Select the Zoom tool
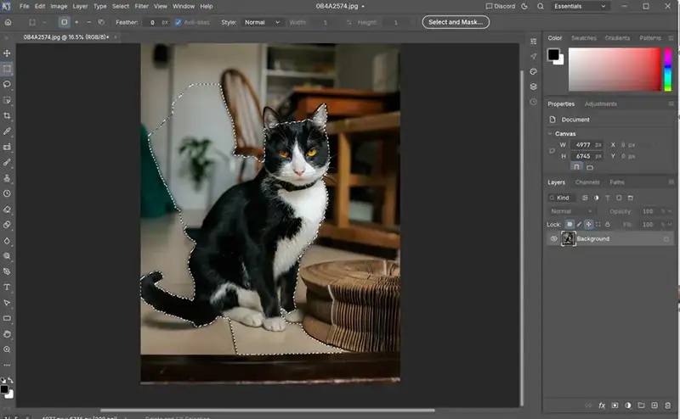This screenshot has width=680, height=419. pyautogui.click(x=7, y=349)
